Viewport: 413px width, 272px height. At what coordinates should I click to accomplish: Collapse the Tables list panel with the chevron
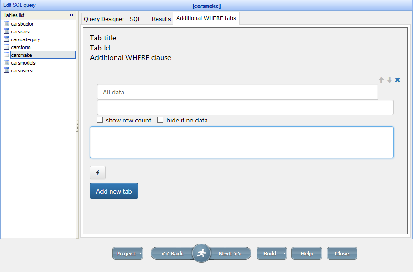71,15
